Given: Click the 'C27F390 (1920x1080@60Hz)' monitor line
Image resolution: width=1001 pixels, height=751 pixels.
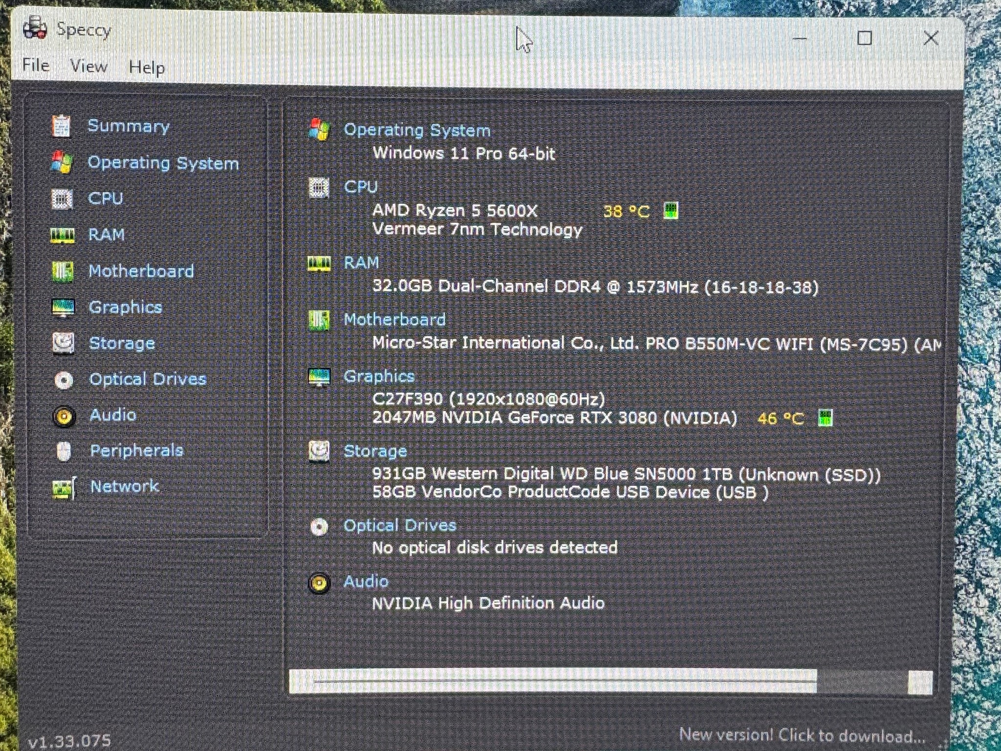Looking at the screenshot, I should [x=489, y=399].
